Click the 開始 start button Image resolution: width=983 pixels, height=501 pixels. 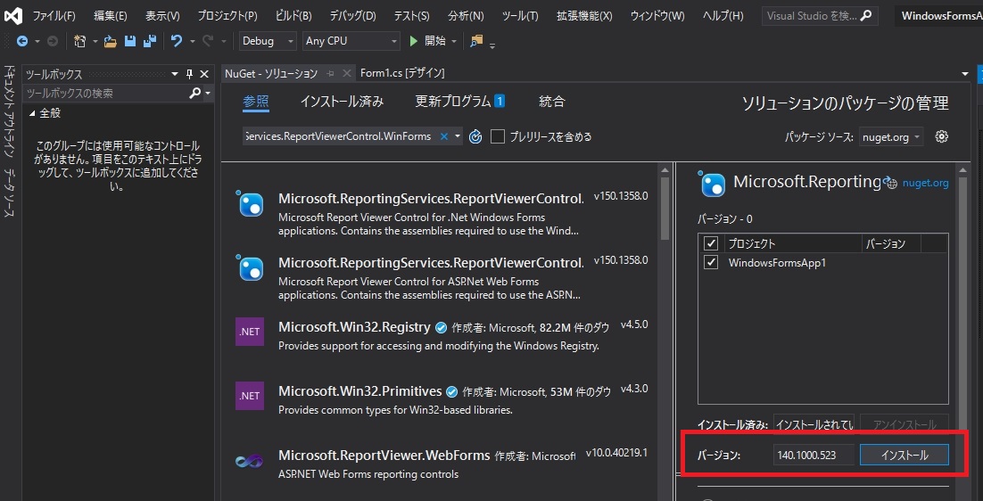coord(428,41)
